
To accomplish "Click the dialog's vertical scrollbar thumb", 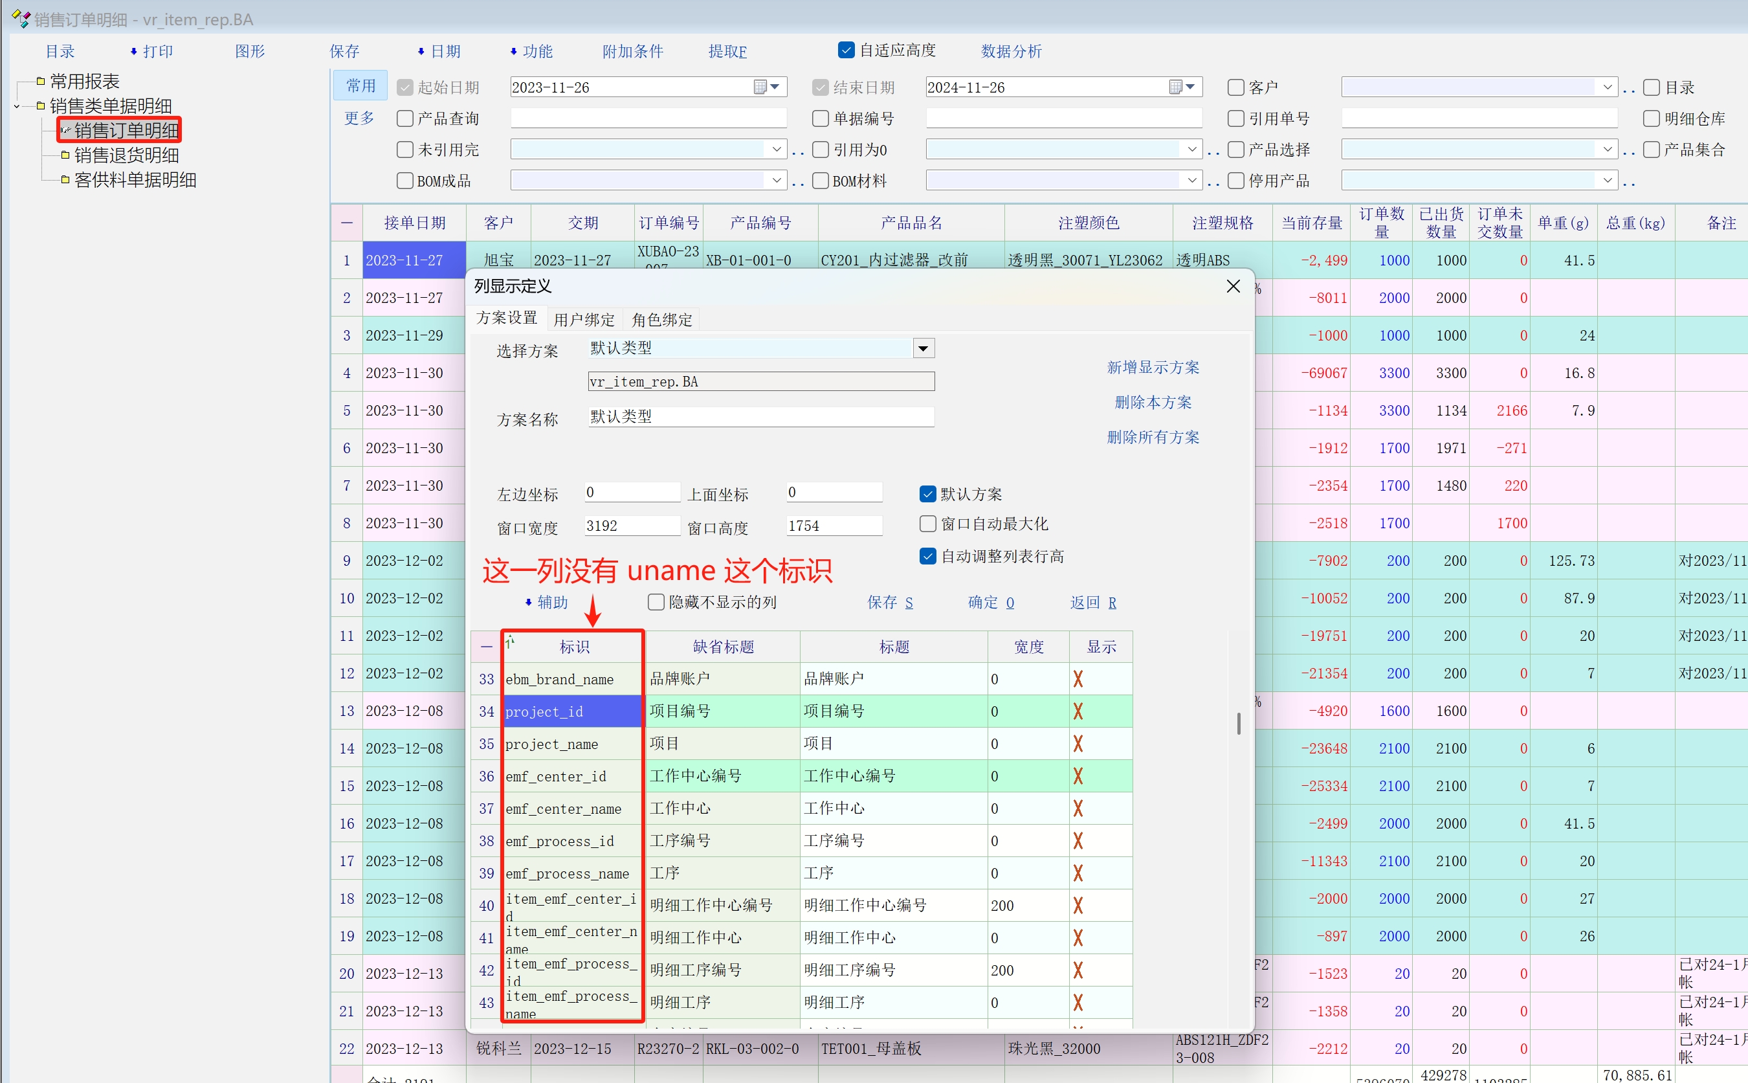I will pyautogui.click(x=1239, y=724).
